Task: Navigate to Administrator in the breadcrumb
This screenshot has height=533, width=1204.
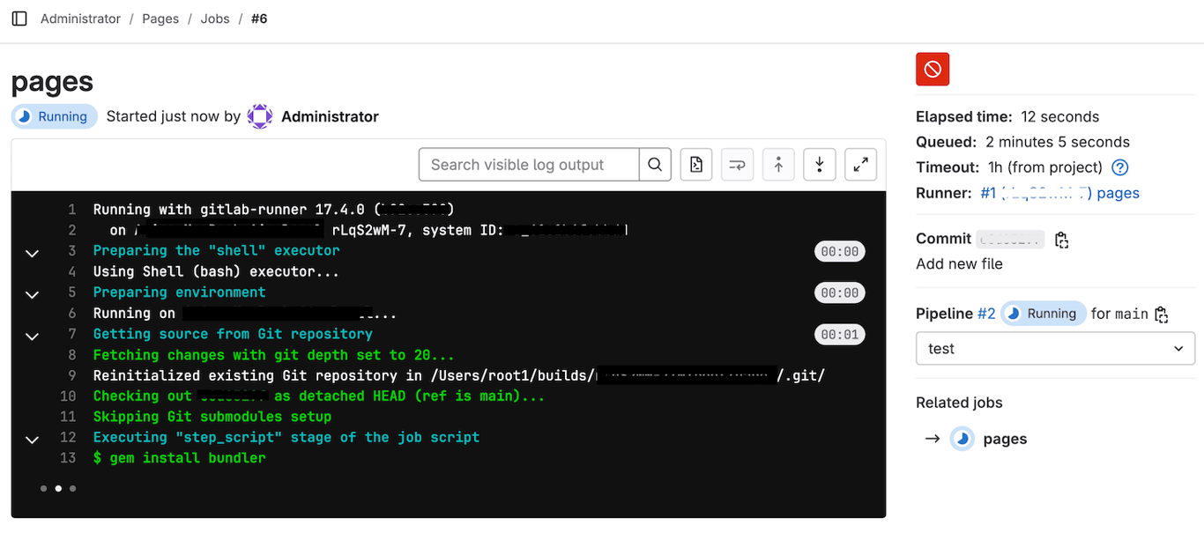Action: click(x=80, y=18)
